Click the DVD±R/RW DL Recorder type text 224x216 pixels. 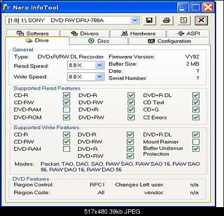70,57
